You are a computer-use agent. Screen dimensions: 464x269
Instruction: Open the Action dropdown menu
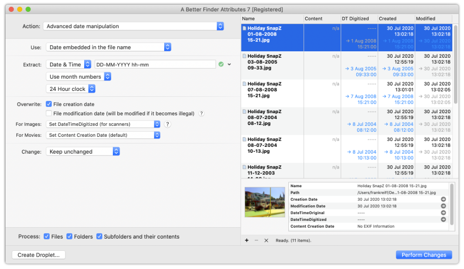click(x=133, y=26)
